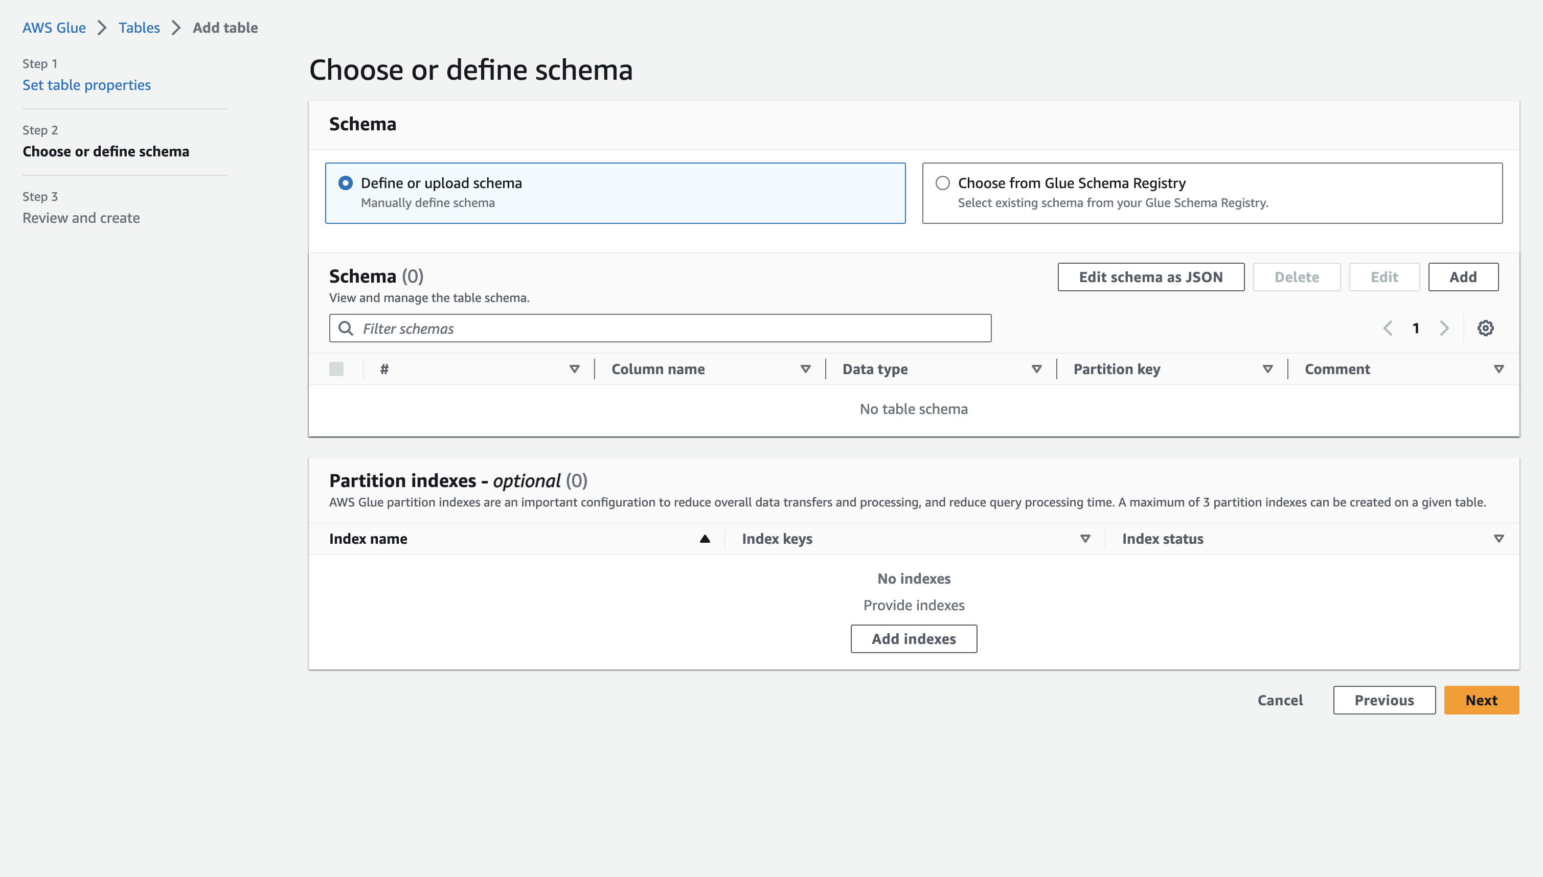The image size is (1543, 877).
Task: Click search magnifier in Filter schemas
Action: click(x=346, y=328)
